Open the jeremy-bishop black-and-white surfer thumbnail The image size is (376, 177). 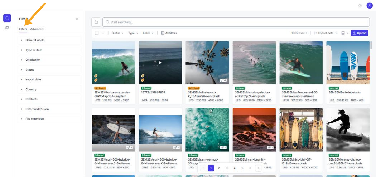coord(348,129)
